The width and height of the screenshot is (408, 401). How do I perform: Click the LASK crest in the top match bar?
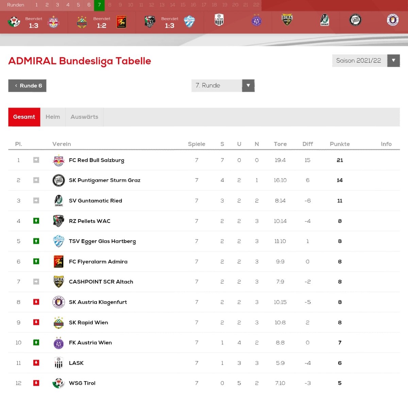pos(219,20)
